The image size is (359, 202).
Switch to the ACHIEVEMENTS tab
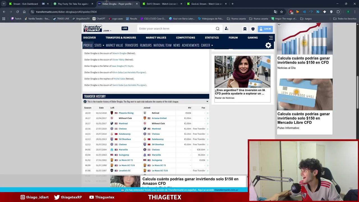pos(190,45)
